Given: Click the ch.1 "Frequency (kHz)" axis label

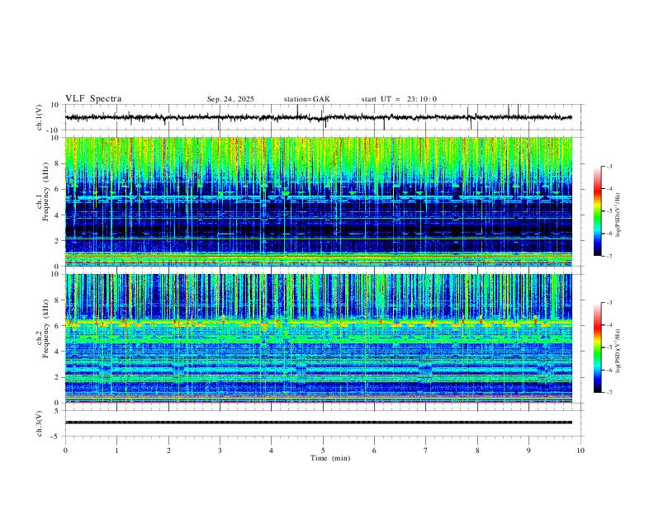Looking at the screenshot, I should [x=45, y=192].
